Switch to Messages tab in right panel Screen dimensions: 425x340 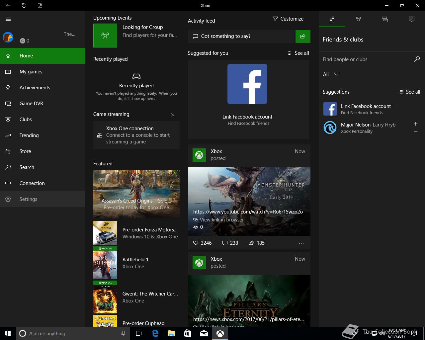tap(385, 19)
